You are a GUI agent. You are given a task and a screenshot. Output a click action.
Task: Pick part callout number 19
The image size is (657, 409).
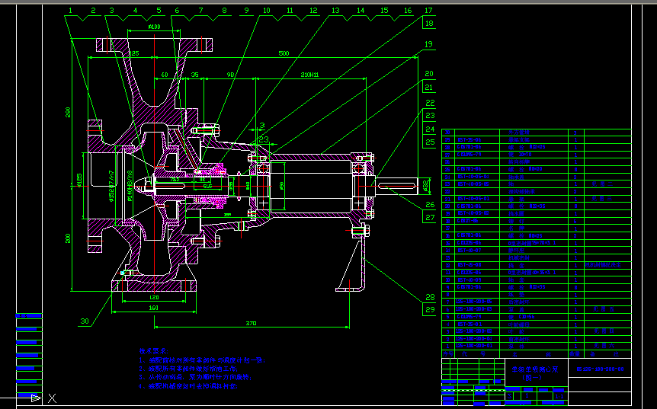tap(428, 45)
